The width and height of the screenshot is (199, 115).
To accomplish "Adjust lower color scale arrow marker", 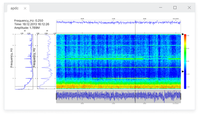I will pyautogui.click(x=183, y=71).
